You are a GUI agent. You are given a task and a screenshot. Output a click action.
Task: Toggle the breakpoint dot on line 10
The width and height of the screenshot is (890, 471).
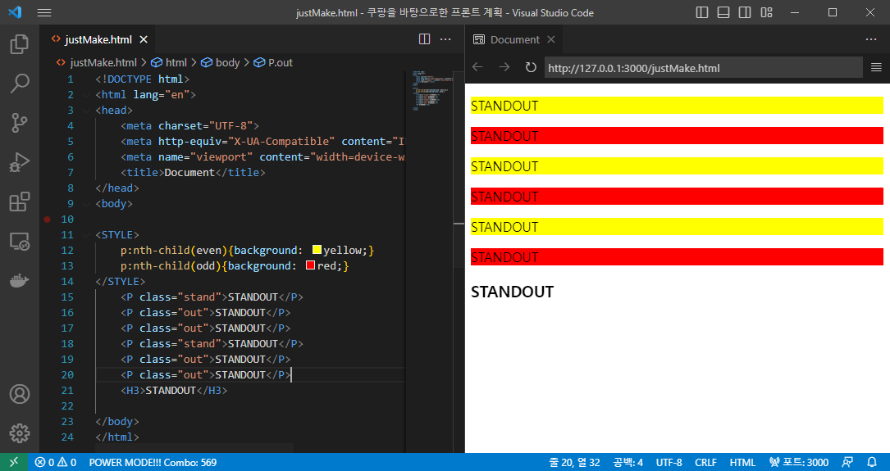tap(47, 219)
